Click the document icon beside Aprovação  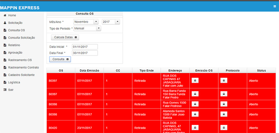point(5,52)
